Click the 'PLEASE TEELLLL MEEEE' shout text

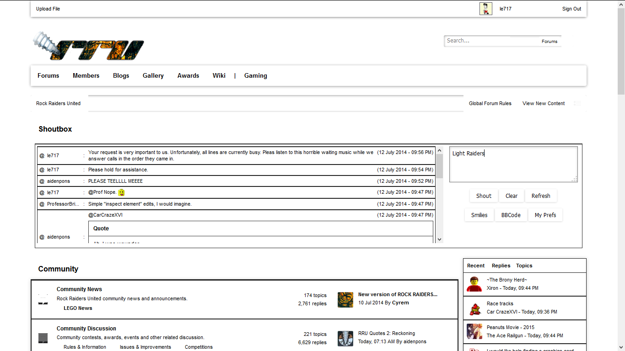(115, 181)
